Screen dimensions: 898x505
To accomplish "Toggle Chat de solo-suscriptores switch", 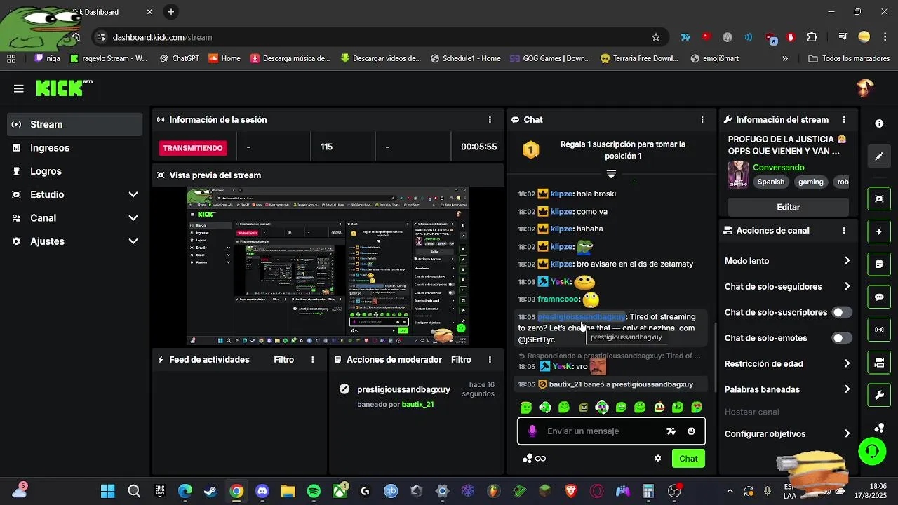I will click(842, 312).
